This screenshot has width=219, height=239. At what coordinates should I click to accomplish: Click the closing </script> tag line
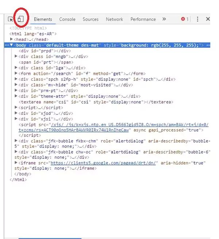click(30, 135)
